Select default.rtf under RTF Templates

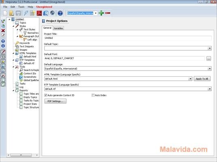pyautogui.click(x=29, y=63)
